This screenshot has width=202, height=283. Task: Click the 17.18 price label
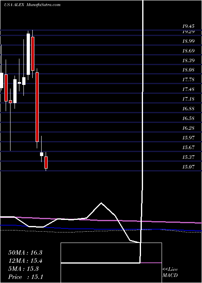[x=188, y=99]
